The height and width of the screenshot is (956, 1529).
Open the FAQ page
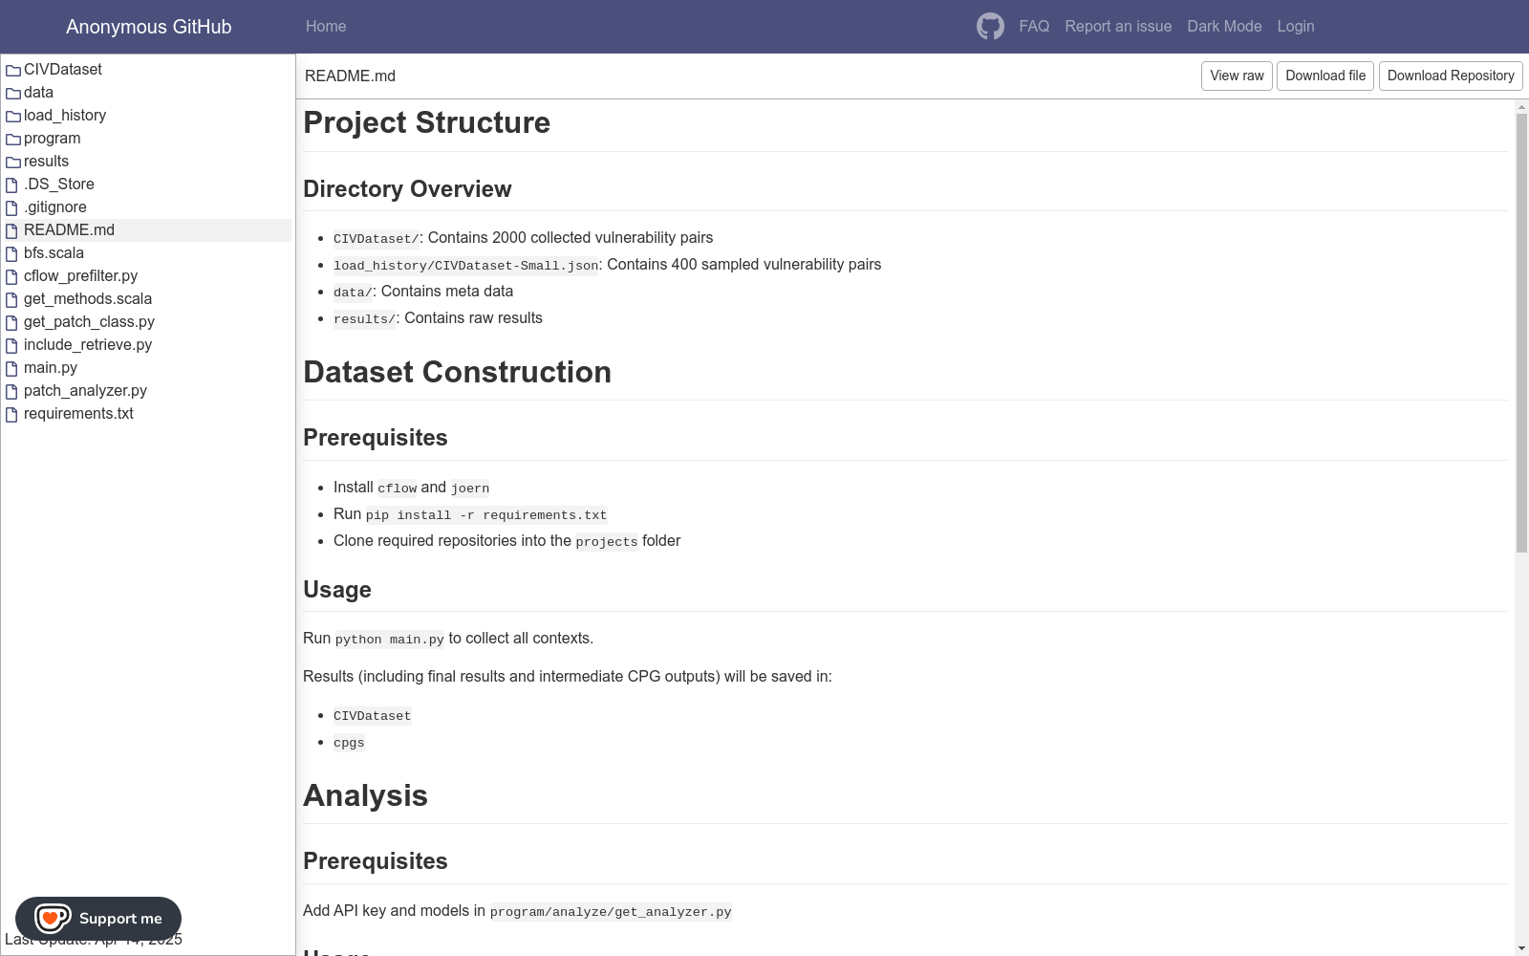pos(1034,26)
